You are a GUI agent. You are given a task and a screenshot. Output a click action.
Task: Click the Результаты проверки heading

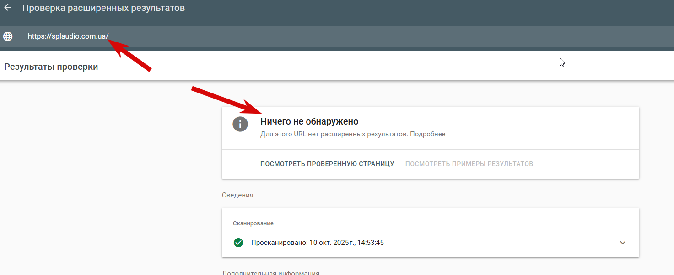click(x=51, y=67)
